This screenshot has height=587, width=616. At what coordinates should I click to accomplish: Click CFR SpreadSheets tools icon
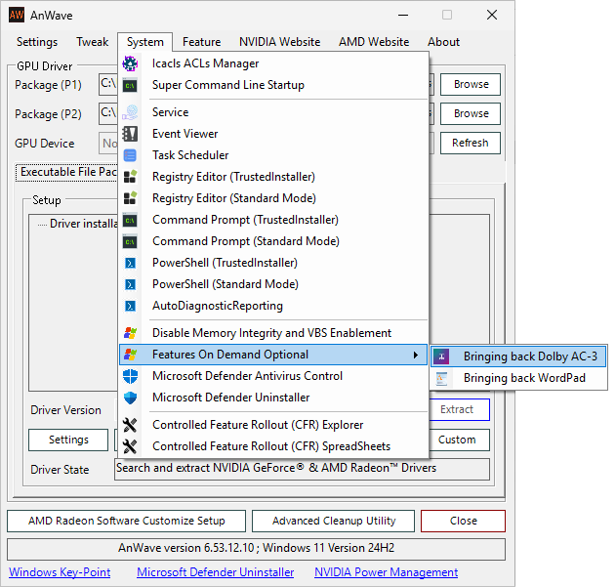click(x=130, y=446)
